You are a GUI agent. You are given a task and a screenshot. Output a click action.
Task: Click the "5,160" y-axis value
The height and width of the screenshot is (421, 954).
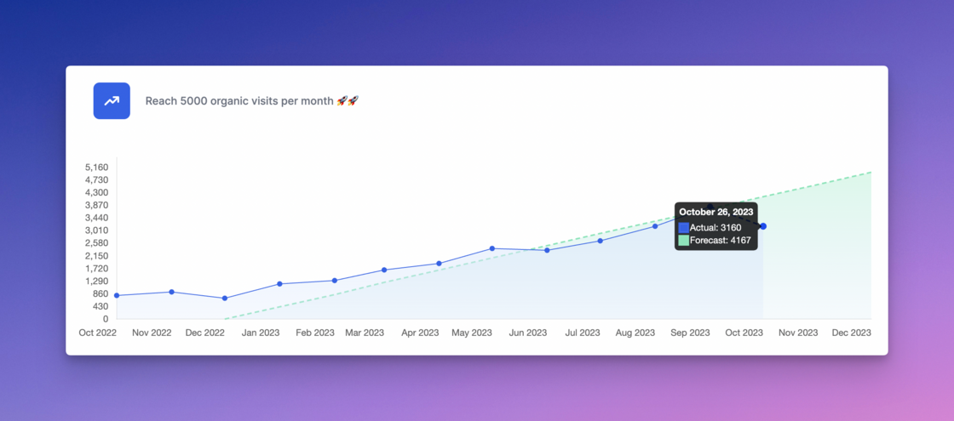(x=97, y=167)
